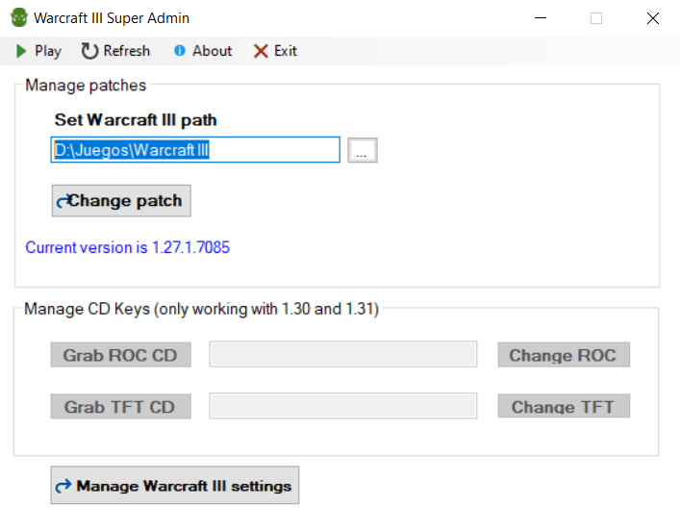680x532 pixels.
Task: Click the blue About info icon
Action: click(x=180, y=51)
